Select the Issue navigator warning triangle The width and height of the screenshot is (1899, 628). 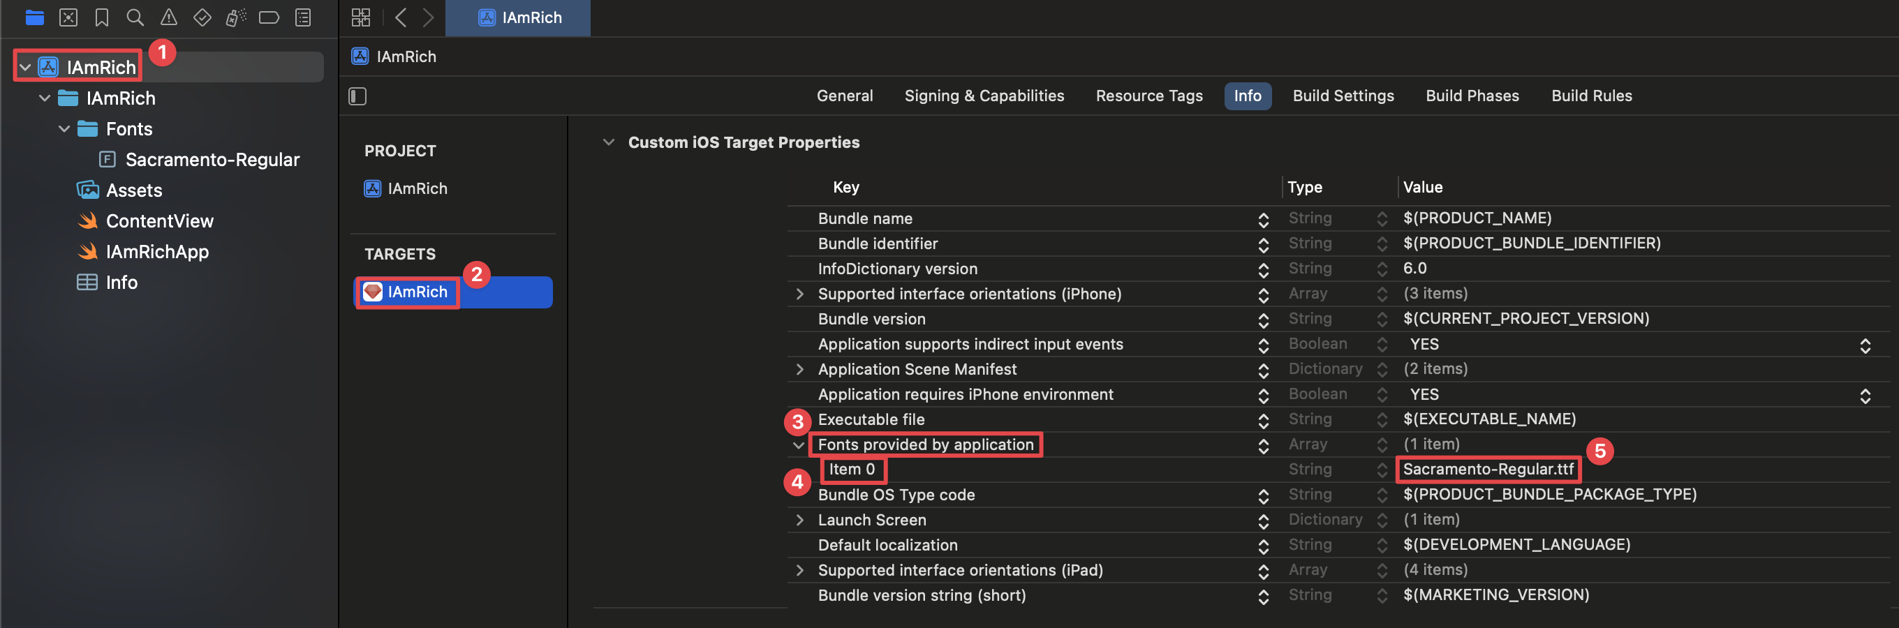pos(168,17)
